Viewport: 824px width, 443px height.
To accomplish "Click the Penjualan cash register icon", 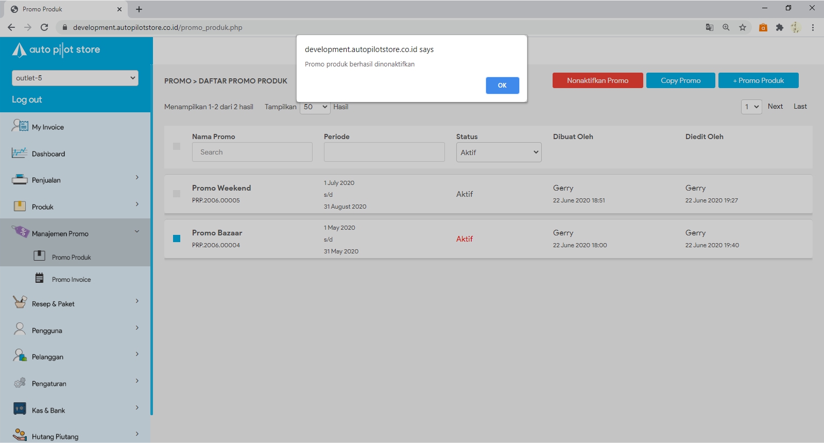I will tap(20, 180).
